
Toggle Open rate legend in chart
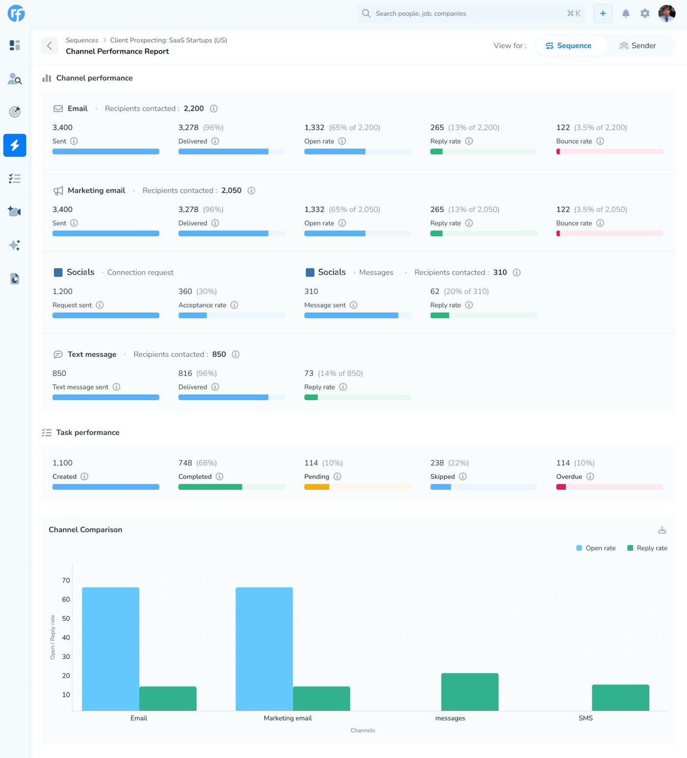(x=596, y=548)
